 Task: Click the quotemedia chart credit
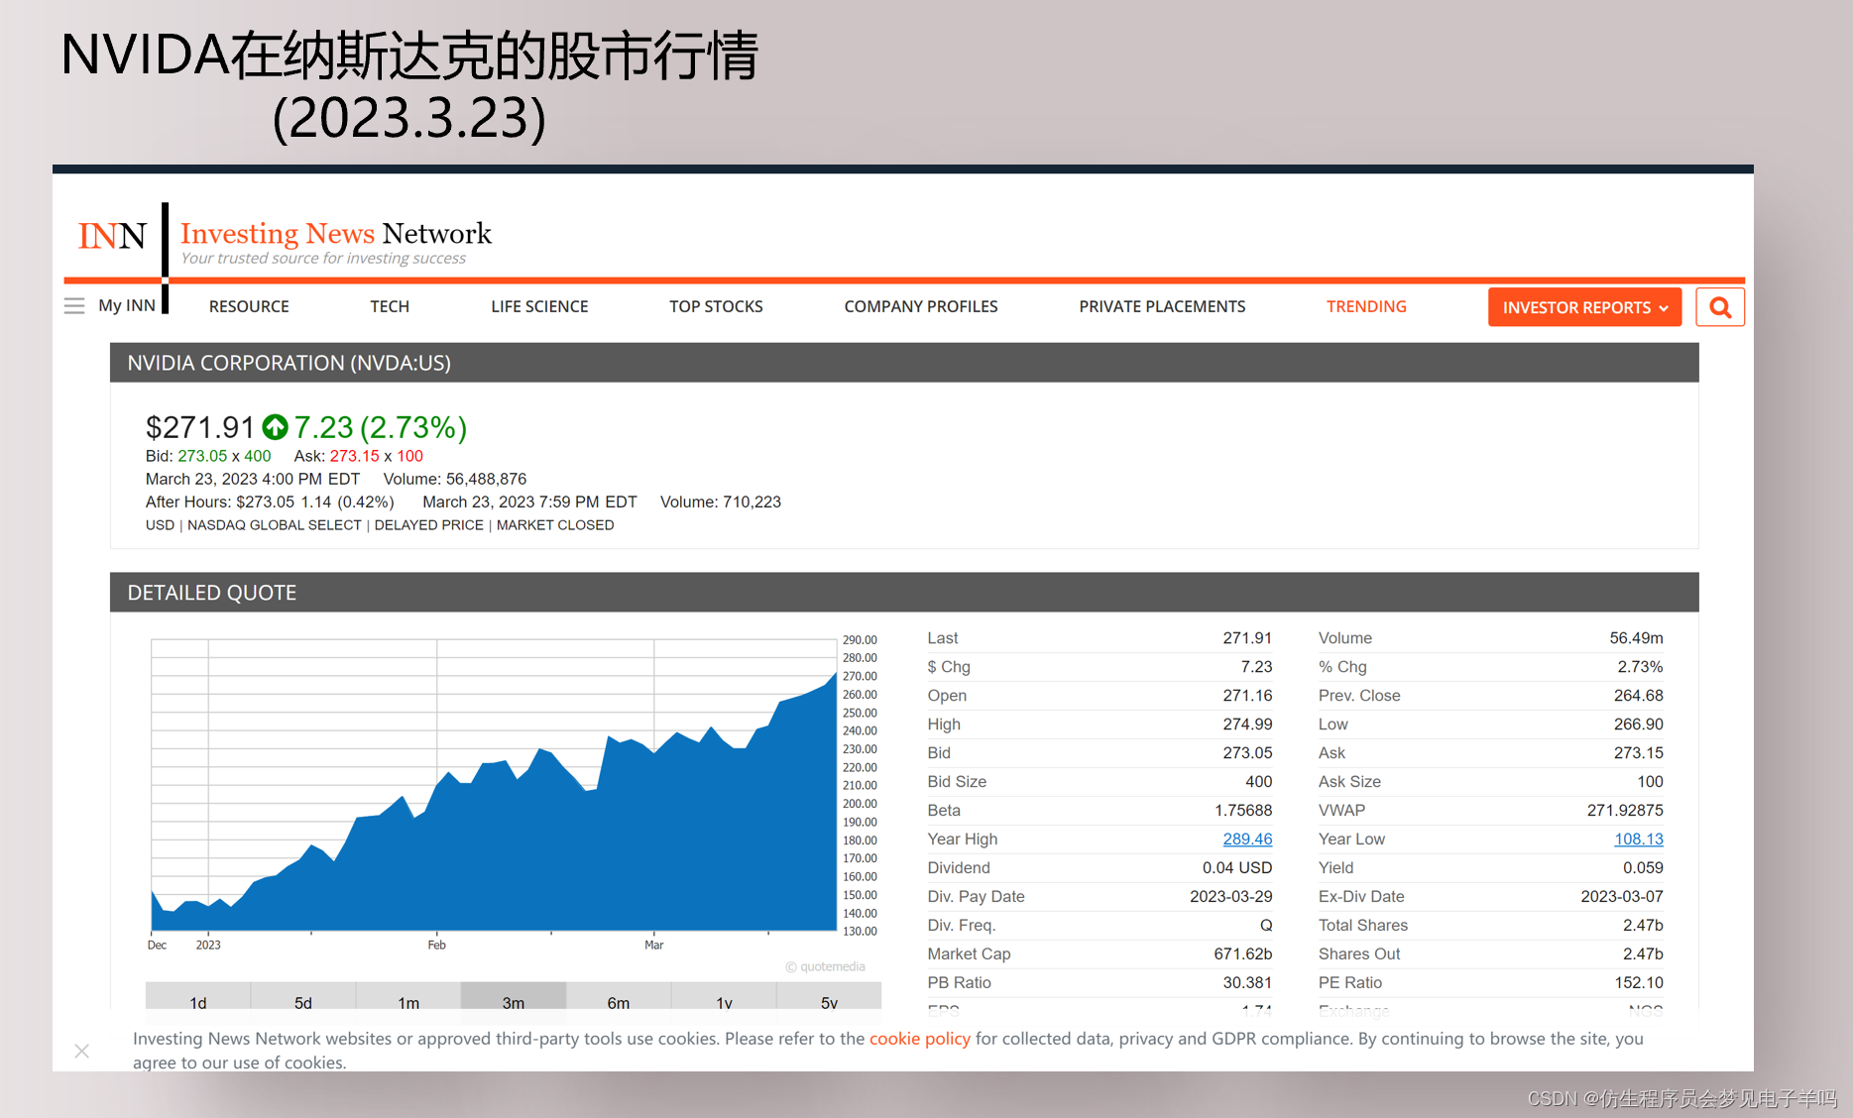[825, 966]
